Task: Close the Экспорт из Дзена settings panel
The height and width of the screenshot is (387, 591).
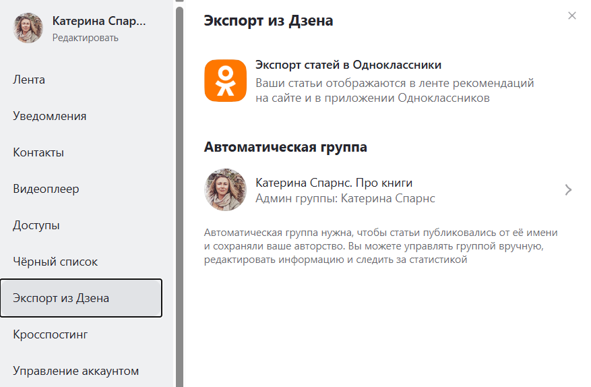Action: pyautogui.click(x=571, y=16)
